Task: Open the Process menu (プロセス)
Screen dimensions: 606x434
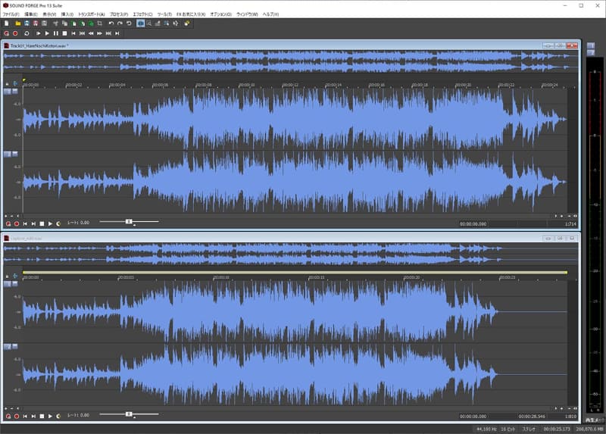Action: coord(119,14)
